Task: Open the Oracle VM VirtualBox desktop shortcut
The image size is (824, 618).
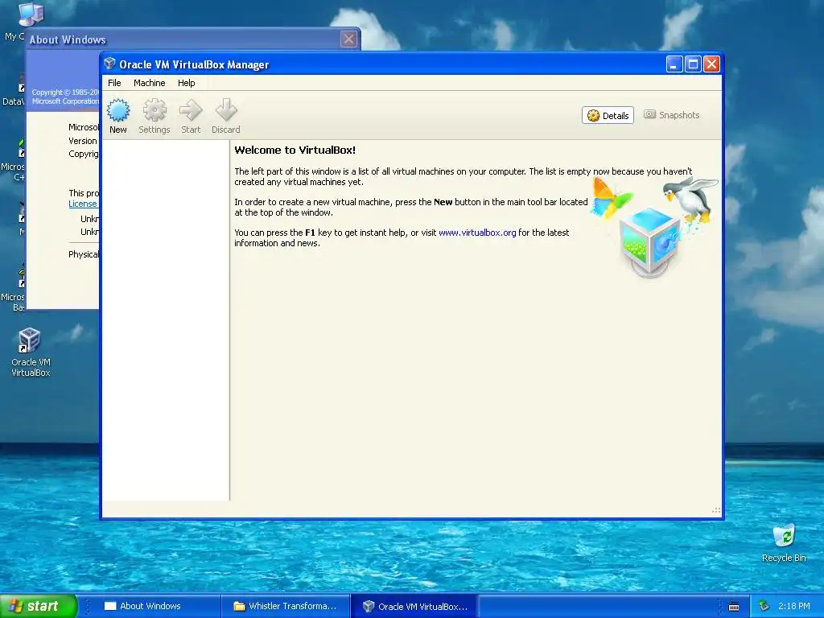Action: click(x=31, y=352)
